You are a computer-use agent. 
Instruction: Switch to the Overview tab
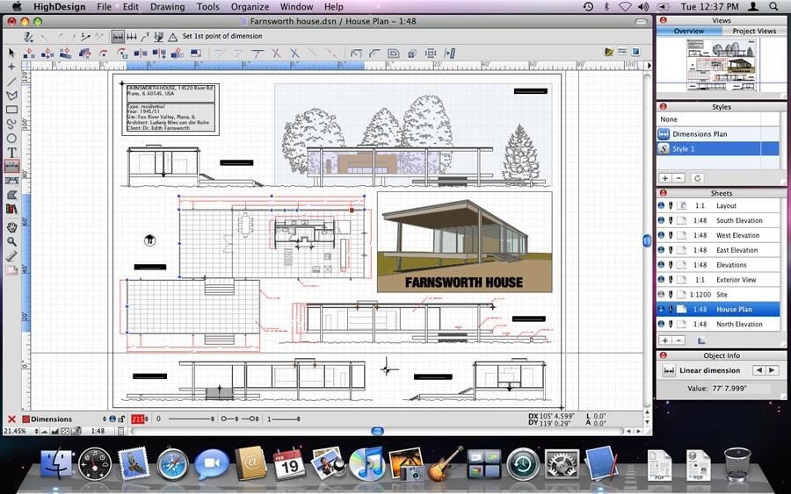[x=688, y=31]
